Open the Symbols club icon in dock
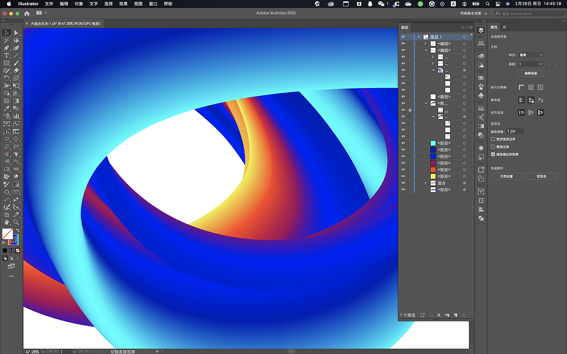This screenshot has width=567, height=354. pyautogui.click(x=481, y=95)
